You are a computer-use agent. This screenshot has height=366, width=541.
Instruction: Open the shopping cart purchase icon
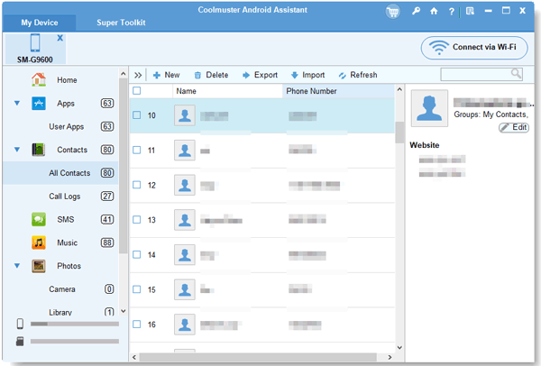coord(392,12)
